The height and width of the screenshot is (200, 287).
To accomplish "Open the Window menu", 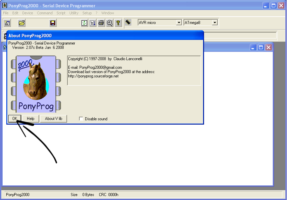I will click(108, 13).
